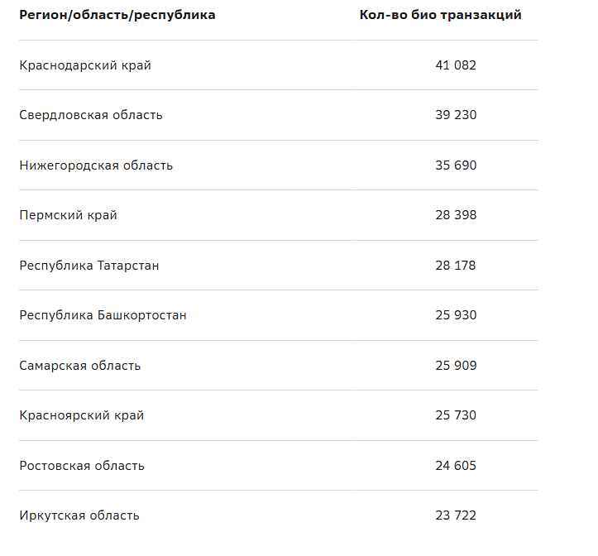Click the value 25 730

tap(456, 415)
